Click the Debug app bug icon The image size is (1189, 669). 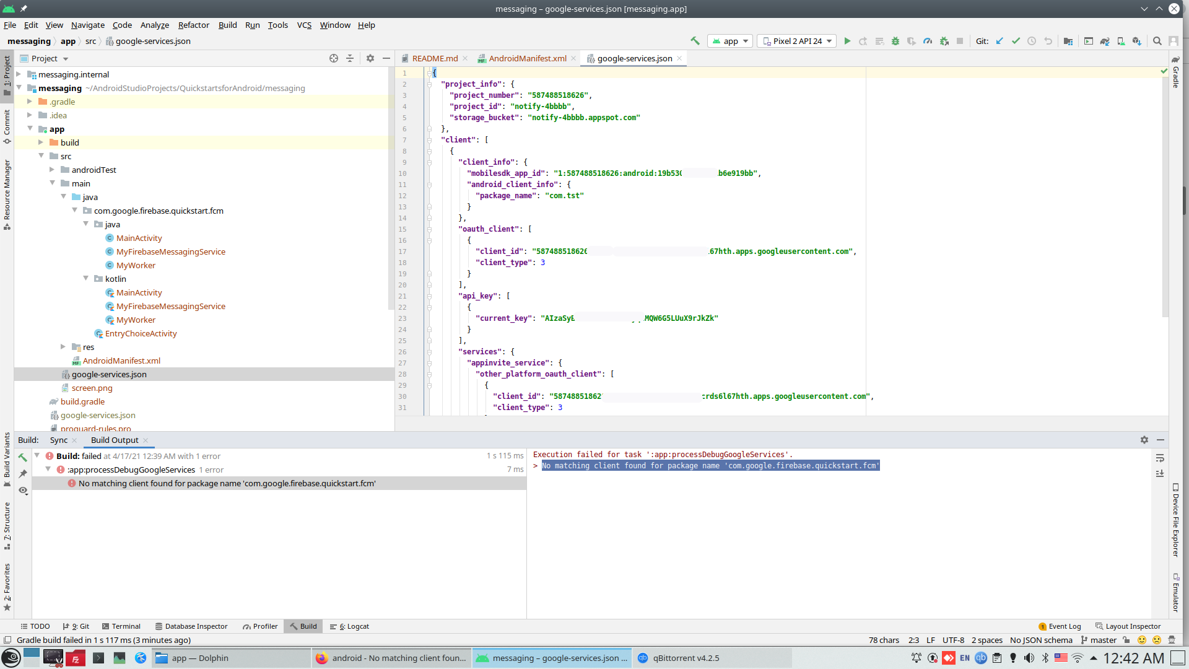tap(895, 41)
